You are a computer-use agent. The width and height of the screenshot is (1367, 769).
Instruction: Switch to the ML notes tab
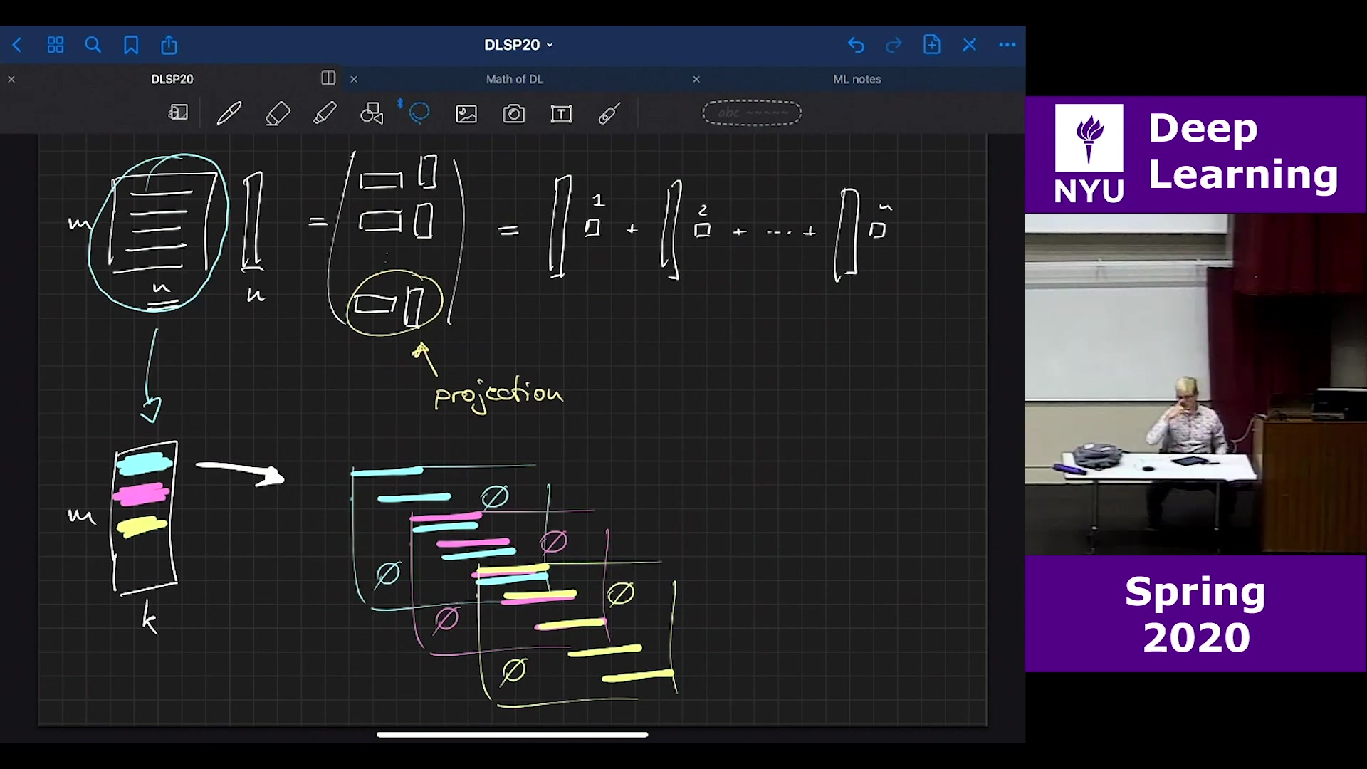click(857, 79)
